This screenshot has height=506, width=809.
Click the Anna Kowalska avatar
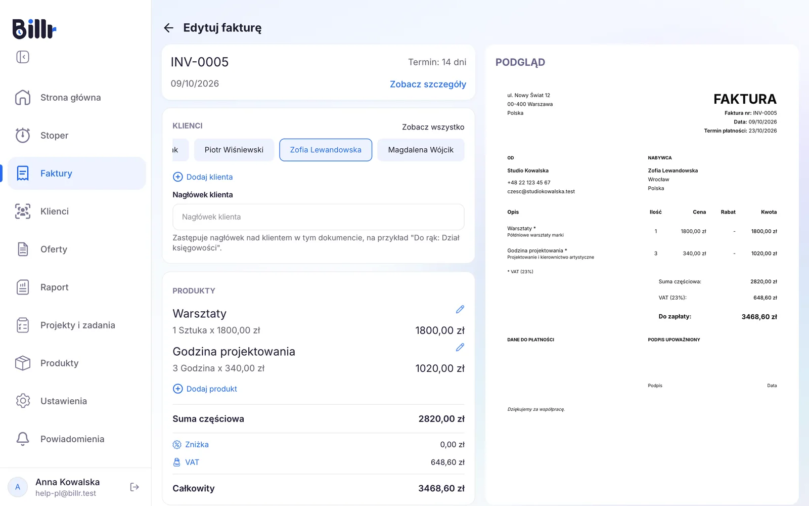(x=18, y=487)
